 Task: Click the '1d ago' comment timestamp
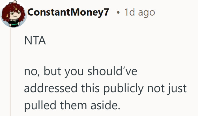tap(139, 13)
